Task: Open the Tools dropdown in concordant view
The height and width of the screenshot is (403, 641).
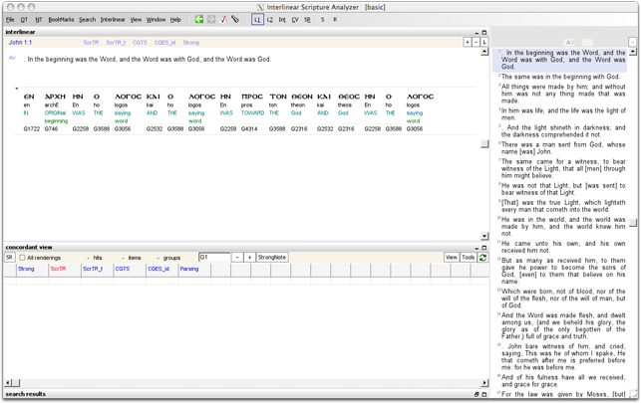Action: pos(468,257)
